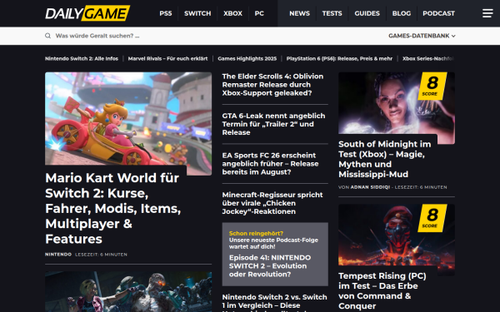Image resolution: width=500 pixels, height=312 pixels.
Task: Click the DailyGame logo
Action: [87, 13]
